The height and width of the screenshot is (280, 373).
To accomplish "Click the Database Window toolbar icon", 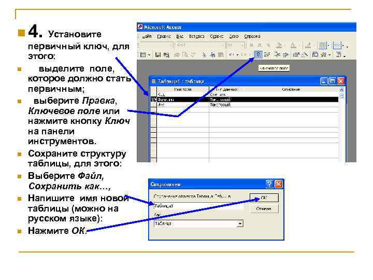I will coord(315,55).
